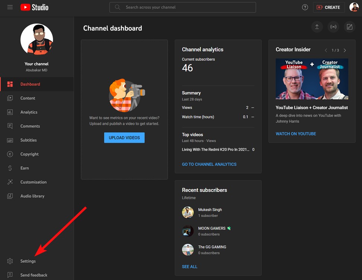362x280 pixels.
Task: Select Send feedback in the sidebar
Action: point(37,275)
